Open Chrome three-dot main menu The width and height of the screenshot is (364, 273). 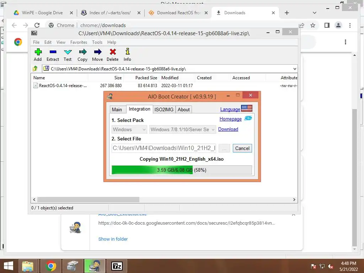(x=350, y=25)
